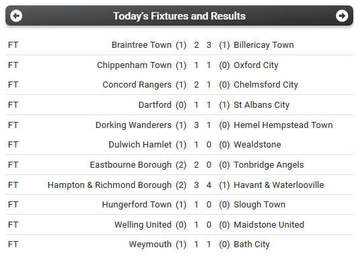This screenshot has height=262, width=358.
Task: Open Oxford City team page
Action: coord(256,65)
